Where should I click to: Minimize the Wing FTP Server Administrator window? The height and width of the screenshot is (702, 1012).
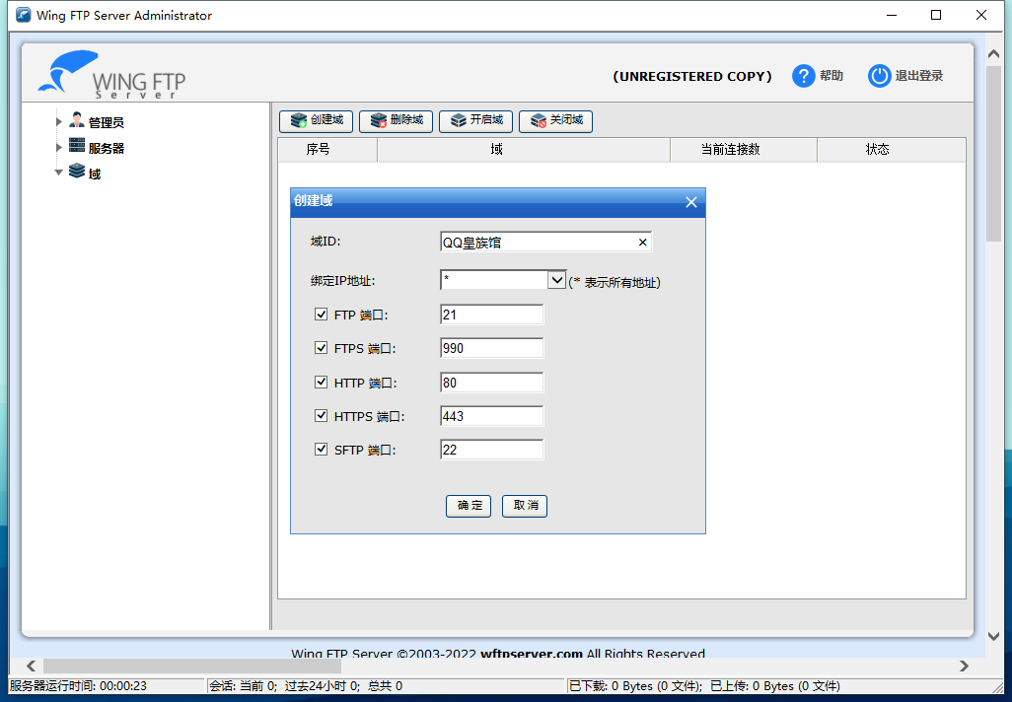[892, 15]
